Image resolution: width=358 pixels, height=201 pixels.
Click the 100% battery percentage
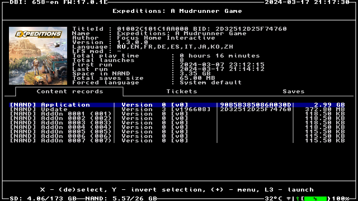point(341,198)
